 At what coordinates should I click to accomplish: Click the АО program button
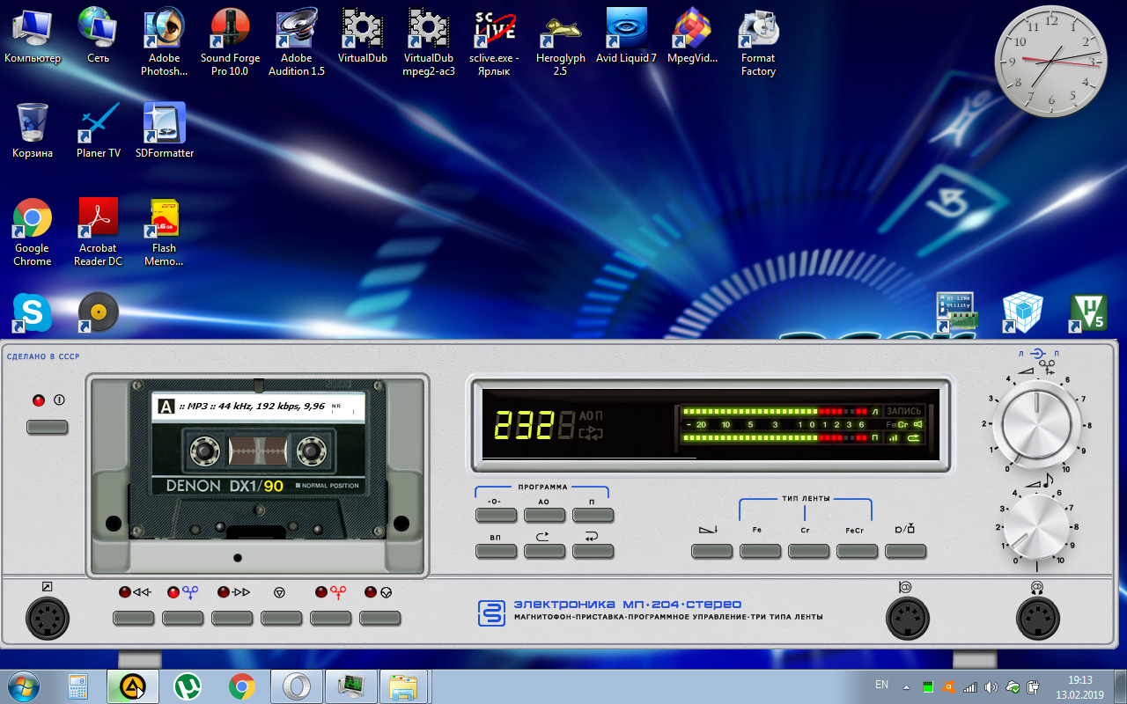click(545, 515)
